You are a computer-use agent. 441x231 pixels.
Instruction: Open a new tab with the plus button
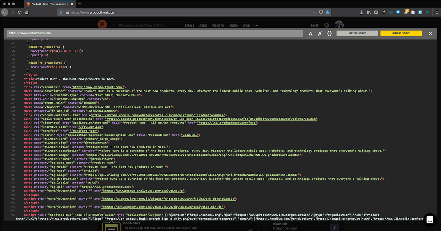pyautogui.click(x=80, y=4)
